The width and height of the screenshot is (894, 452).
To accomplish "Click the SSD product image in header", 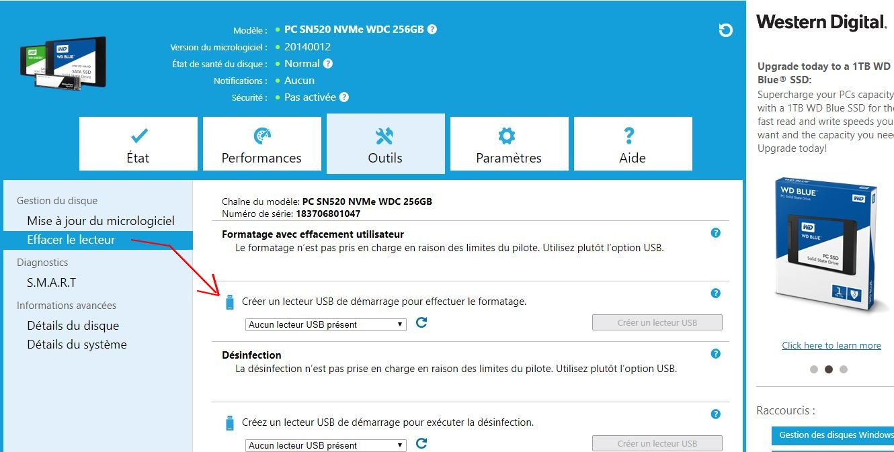I will (x=63, y=64).
